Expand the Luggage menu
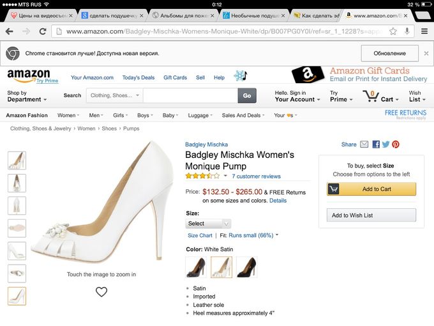 click(x=200, y=115)
